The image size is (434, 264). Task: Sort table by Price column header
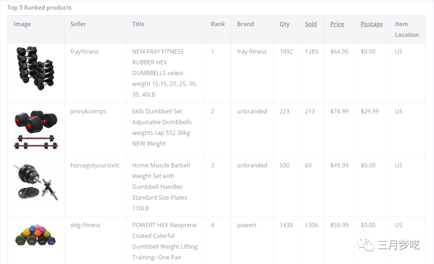coord(337,24)
